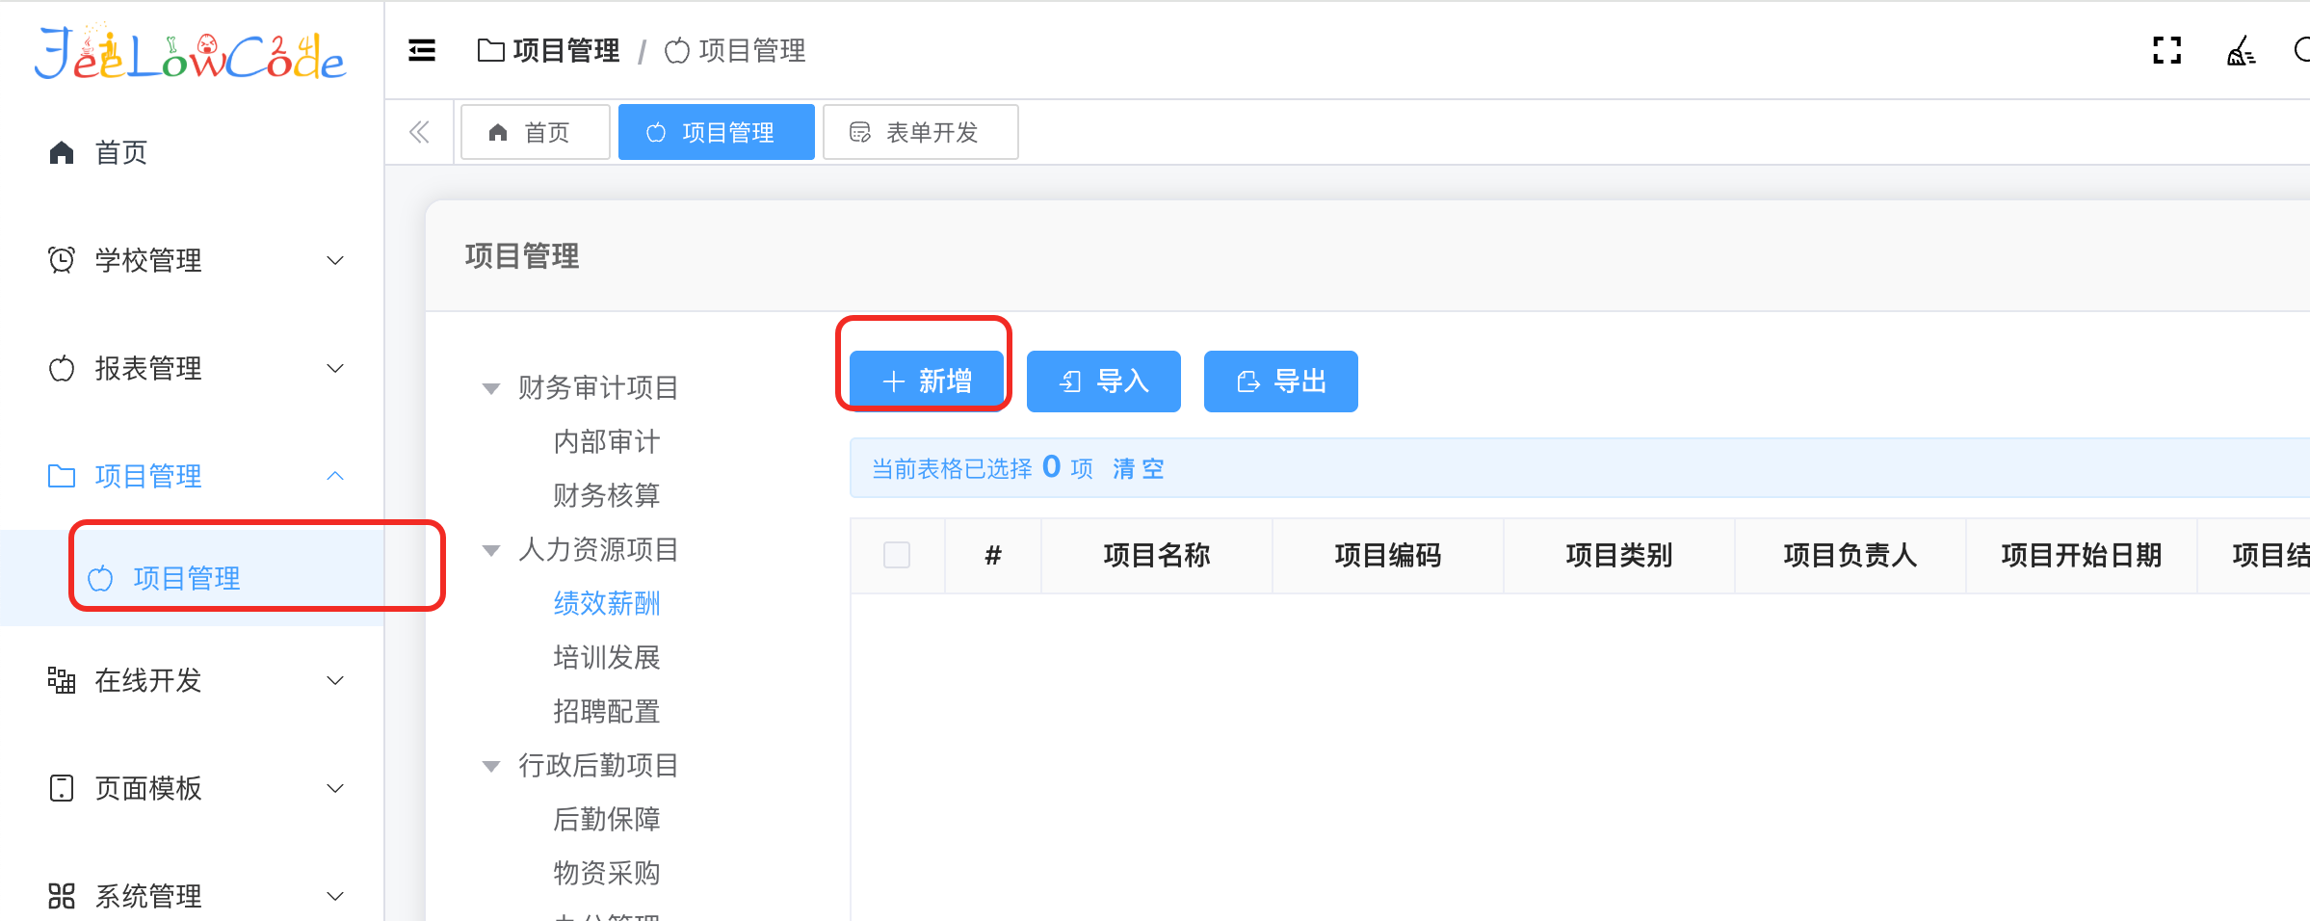Collapse the 人力资源项目 tree node
This screenshot has height=921, width=2310.
pos(491,550)
